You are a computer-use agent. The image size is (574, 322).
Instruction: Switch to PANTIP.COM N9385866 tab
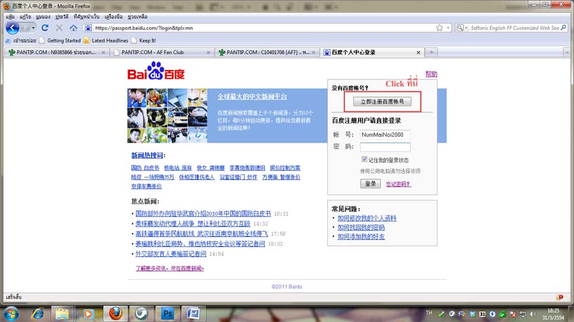pos(56,52)
